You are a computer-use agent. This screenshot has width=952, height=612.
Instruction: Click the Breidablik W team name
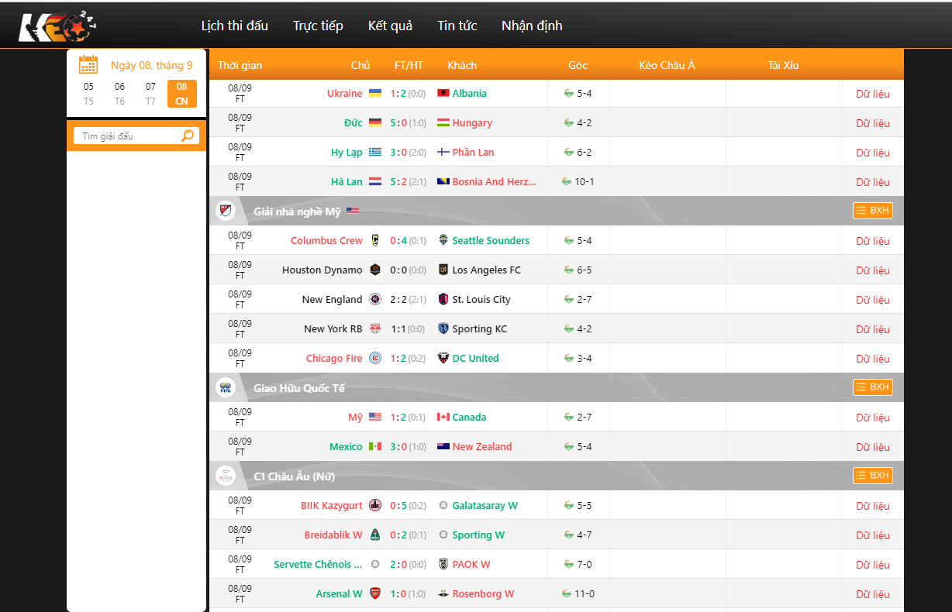(333, 535)
